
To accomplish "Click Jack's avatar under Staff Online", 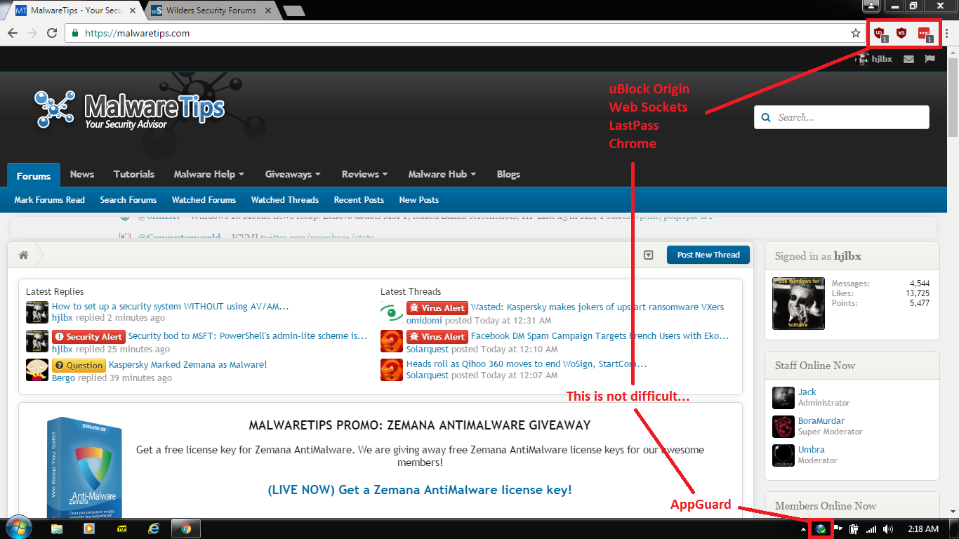I will [x=783, y=397].
